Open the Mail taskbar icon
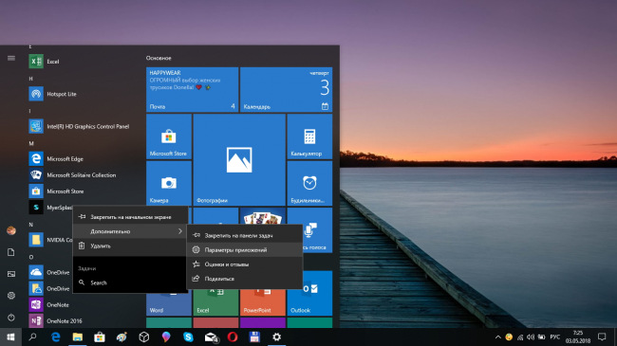The height and width of the screenshot is (346, 617). 211,337
